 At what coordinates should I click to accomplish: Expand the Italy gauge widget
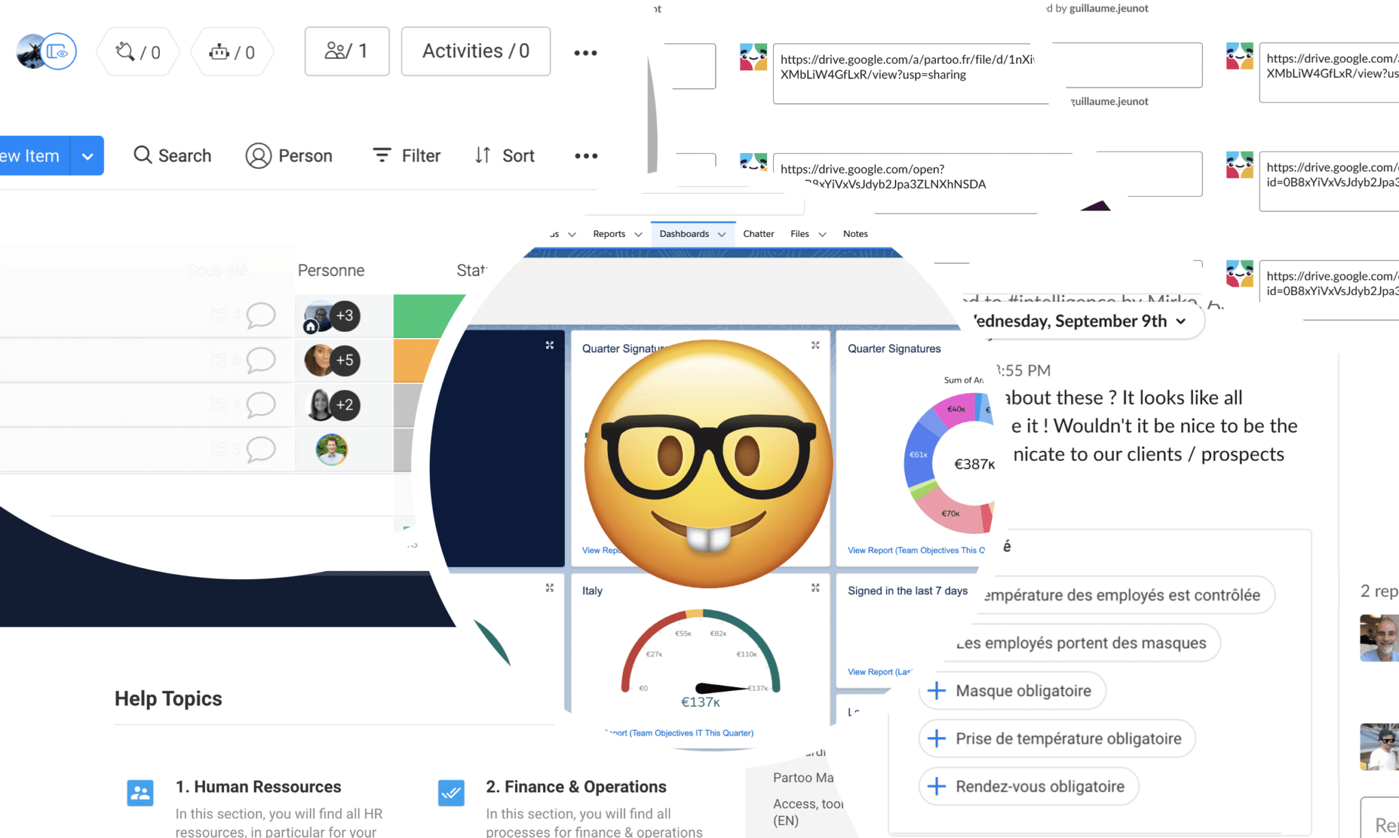(815, 587)
